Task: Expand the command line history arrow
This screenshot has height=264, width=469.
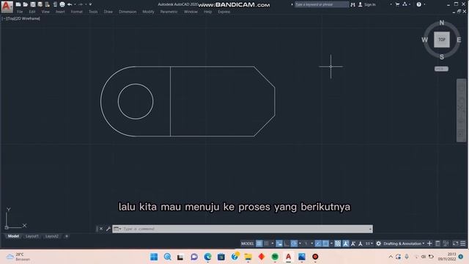Action: [x=371, y=229]
